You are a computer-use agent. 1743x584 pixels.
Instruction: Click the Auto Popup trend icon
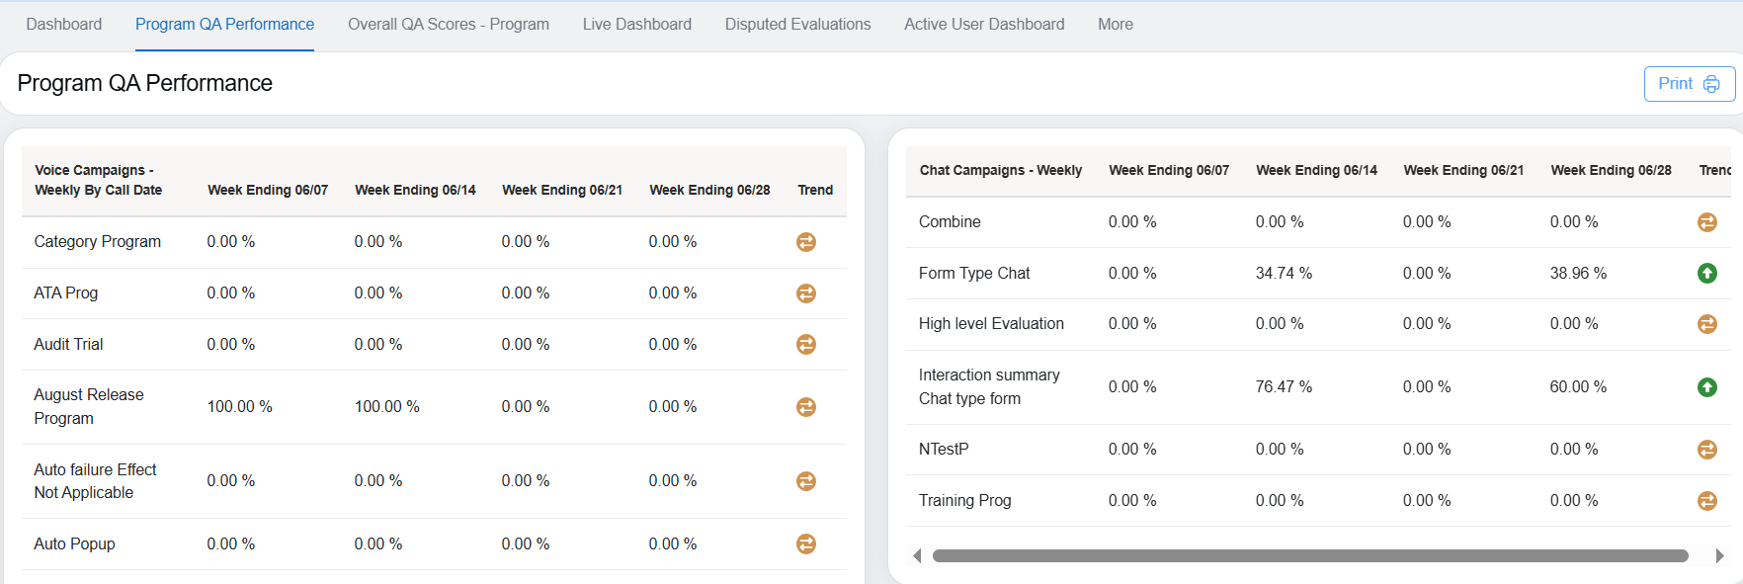tap(806, 544)
